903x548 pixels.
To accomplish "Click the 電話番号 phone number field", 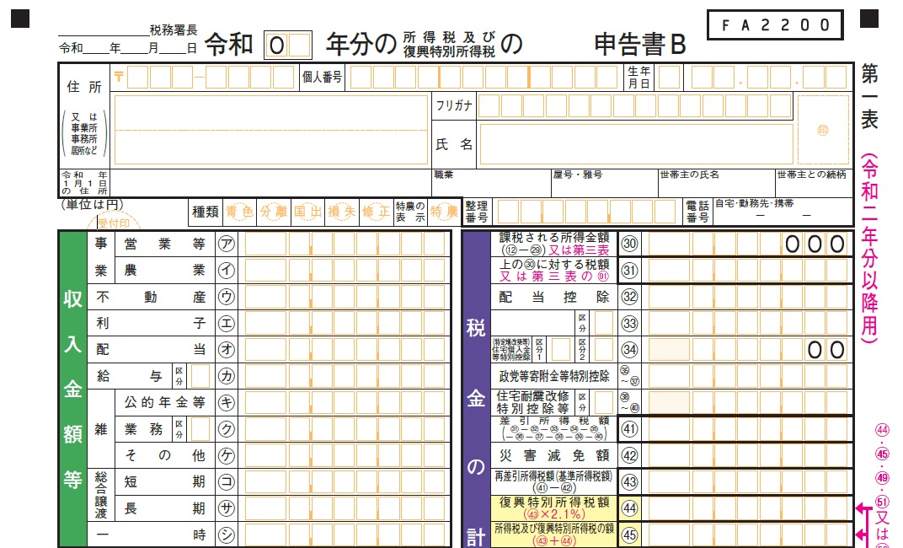I will coord(783,212).
